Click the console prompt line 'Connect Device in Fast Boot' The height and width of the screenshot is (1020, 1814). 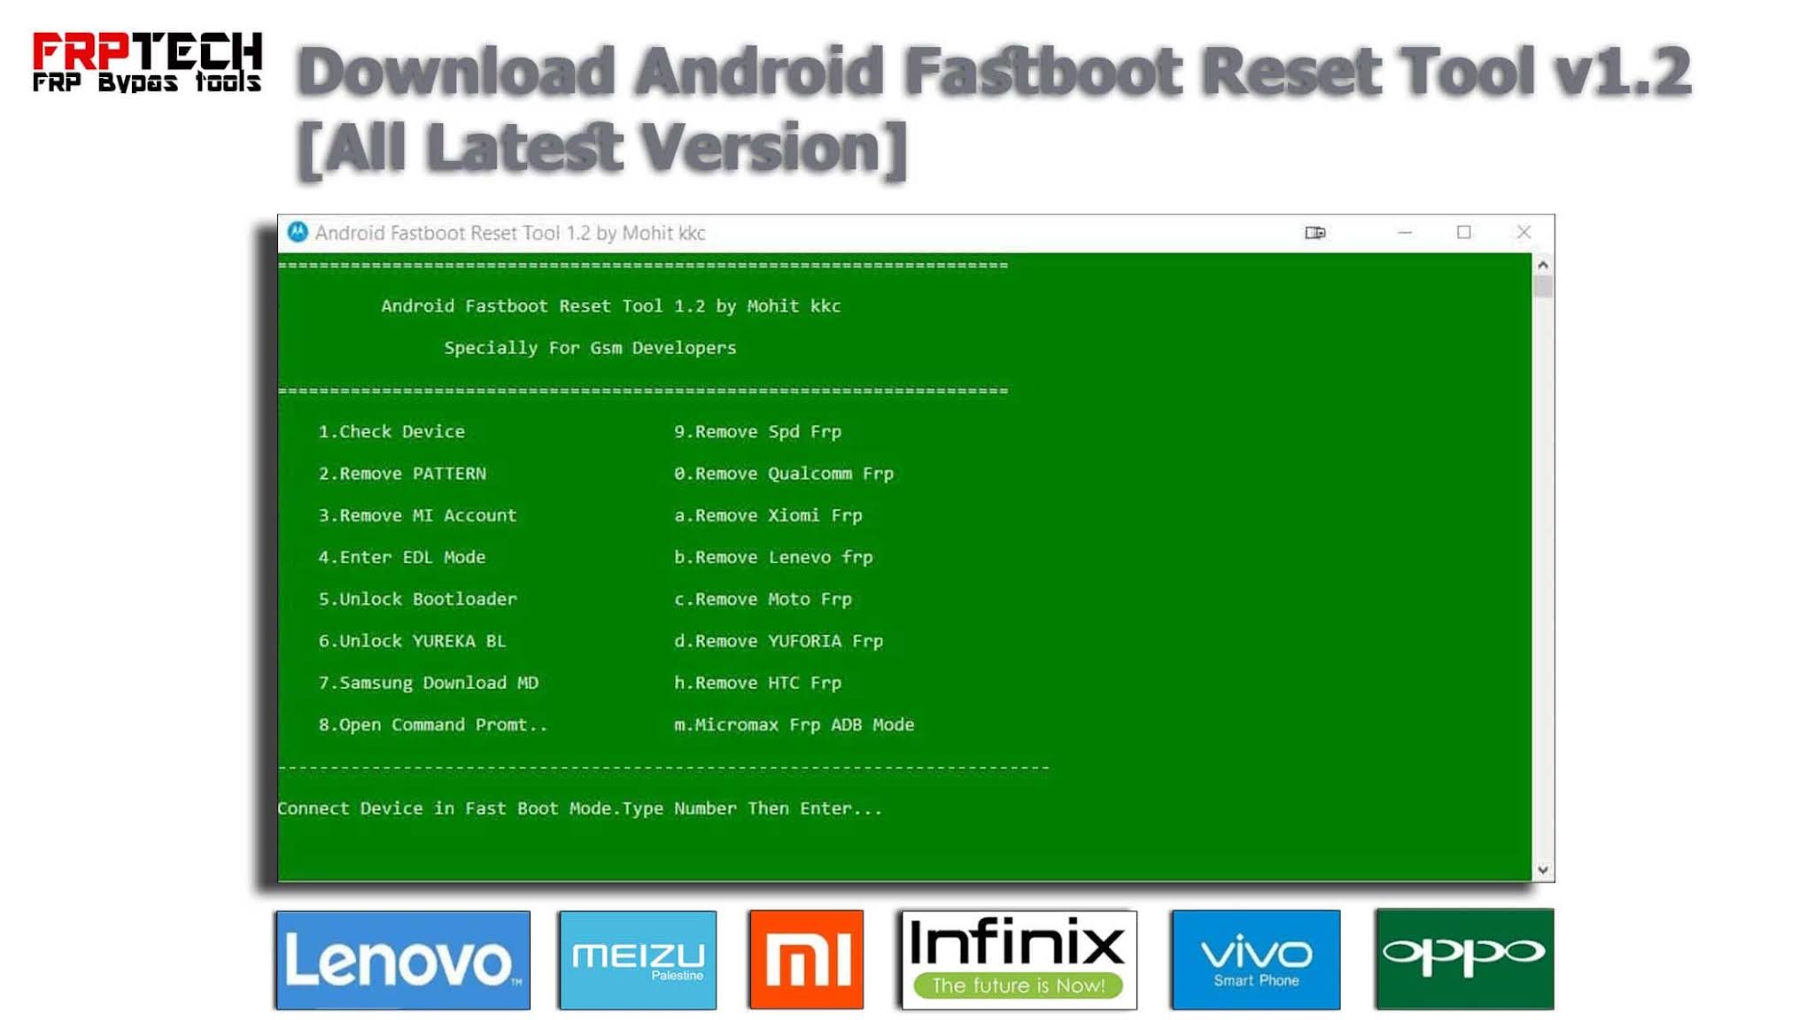(x=579, y=807)
